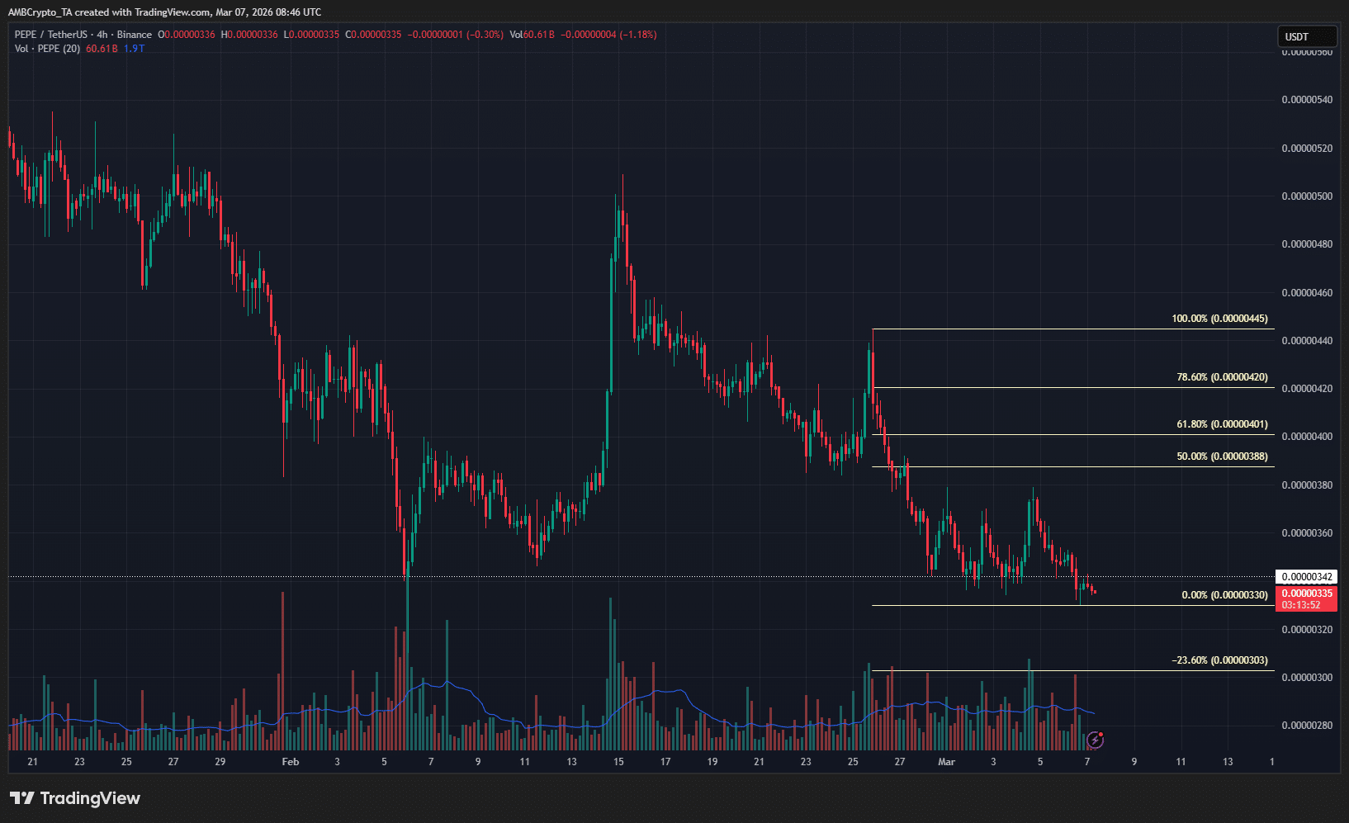
Task: Select the current price label 0.00000335
Action: tap(1307, 593)
